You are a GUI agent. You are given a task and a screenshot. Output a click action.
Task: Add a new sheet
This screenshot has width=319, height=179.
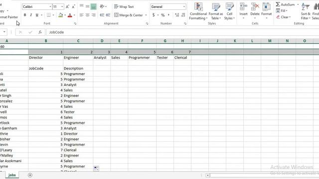point(30,175)
